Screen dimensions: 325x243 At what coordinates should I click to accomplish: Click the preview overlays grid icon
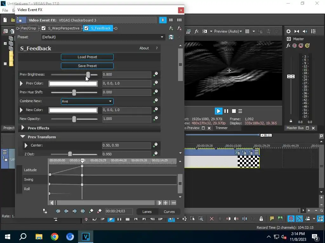click(247, 31)
